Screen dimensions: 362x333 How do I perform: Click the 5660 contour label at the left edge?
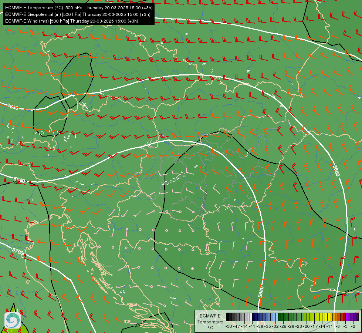pos(13,107)
